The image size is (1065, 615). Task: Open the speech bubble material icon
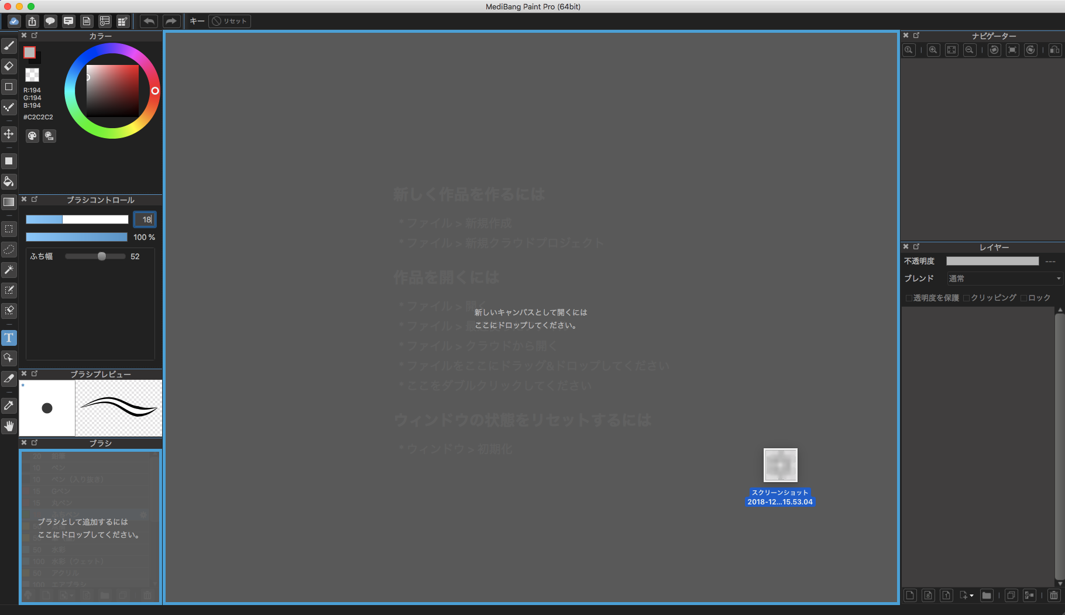pyautogui.click(x=50, y=21)
